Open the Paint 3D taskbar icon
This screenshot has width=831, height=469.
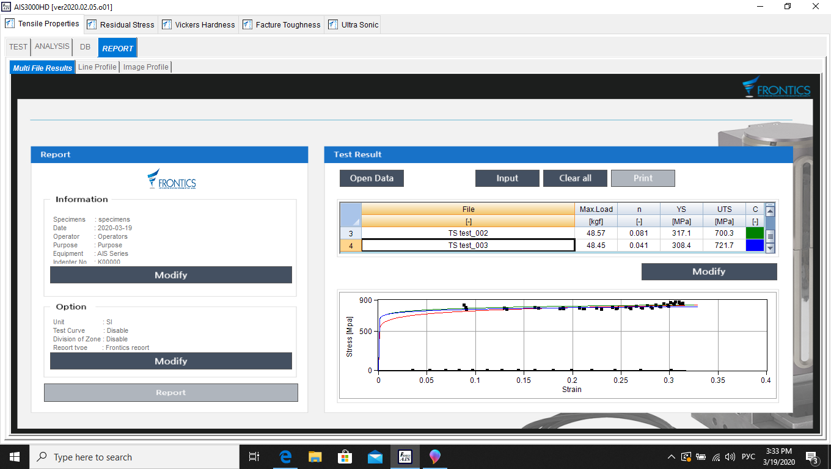[434, 457]
